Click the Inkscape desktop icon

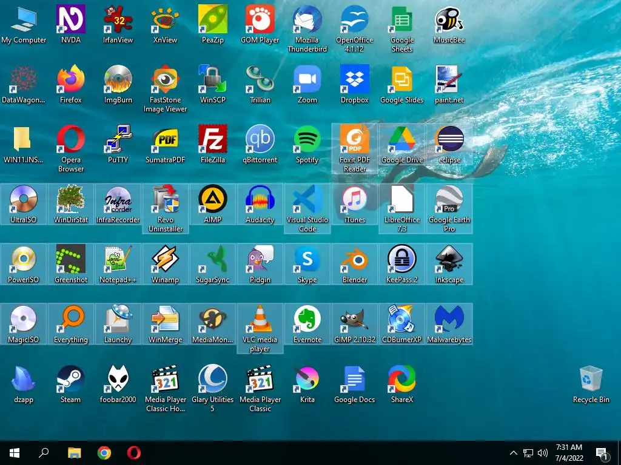coord(449,264)
